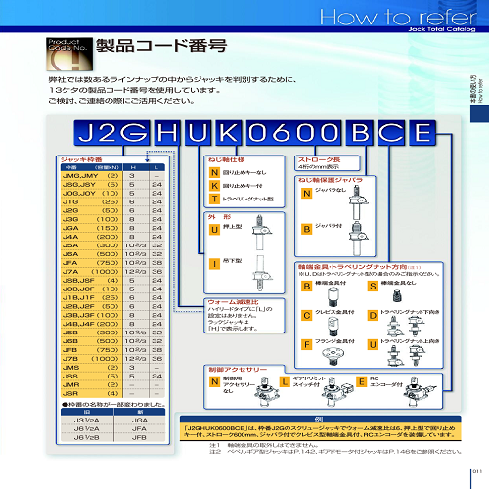
Task: Select the J1G (25) table row
Action: point(112,201)
